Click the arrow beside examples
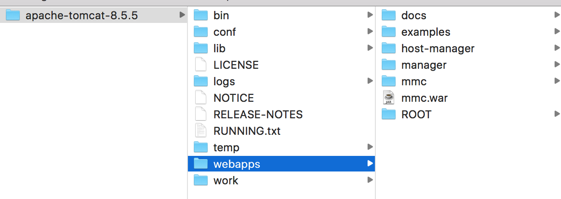Image resolution: width=561 pixels, height=199 pixels. coord(557,32)
